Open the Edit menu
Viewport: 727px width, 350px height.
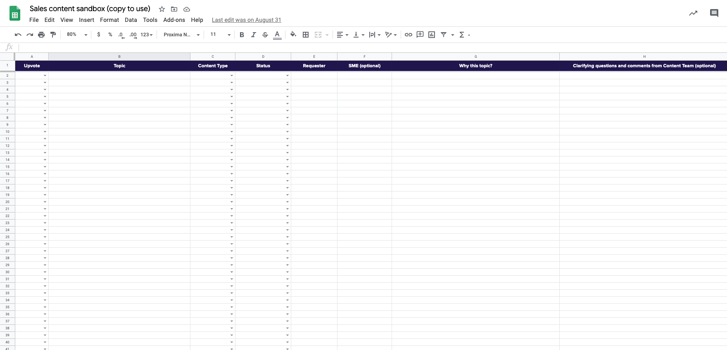(50, 20)
